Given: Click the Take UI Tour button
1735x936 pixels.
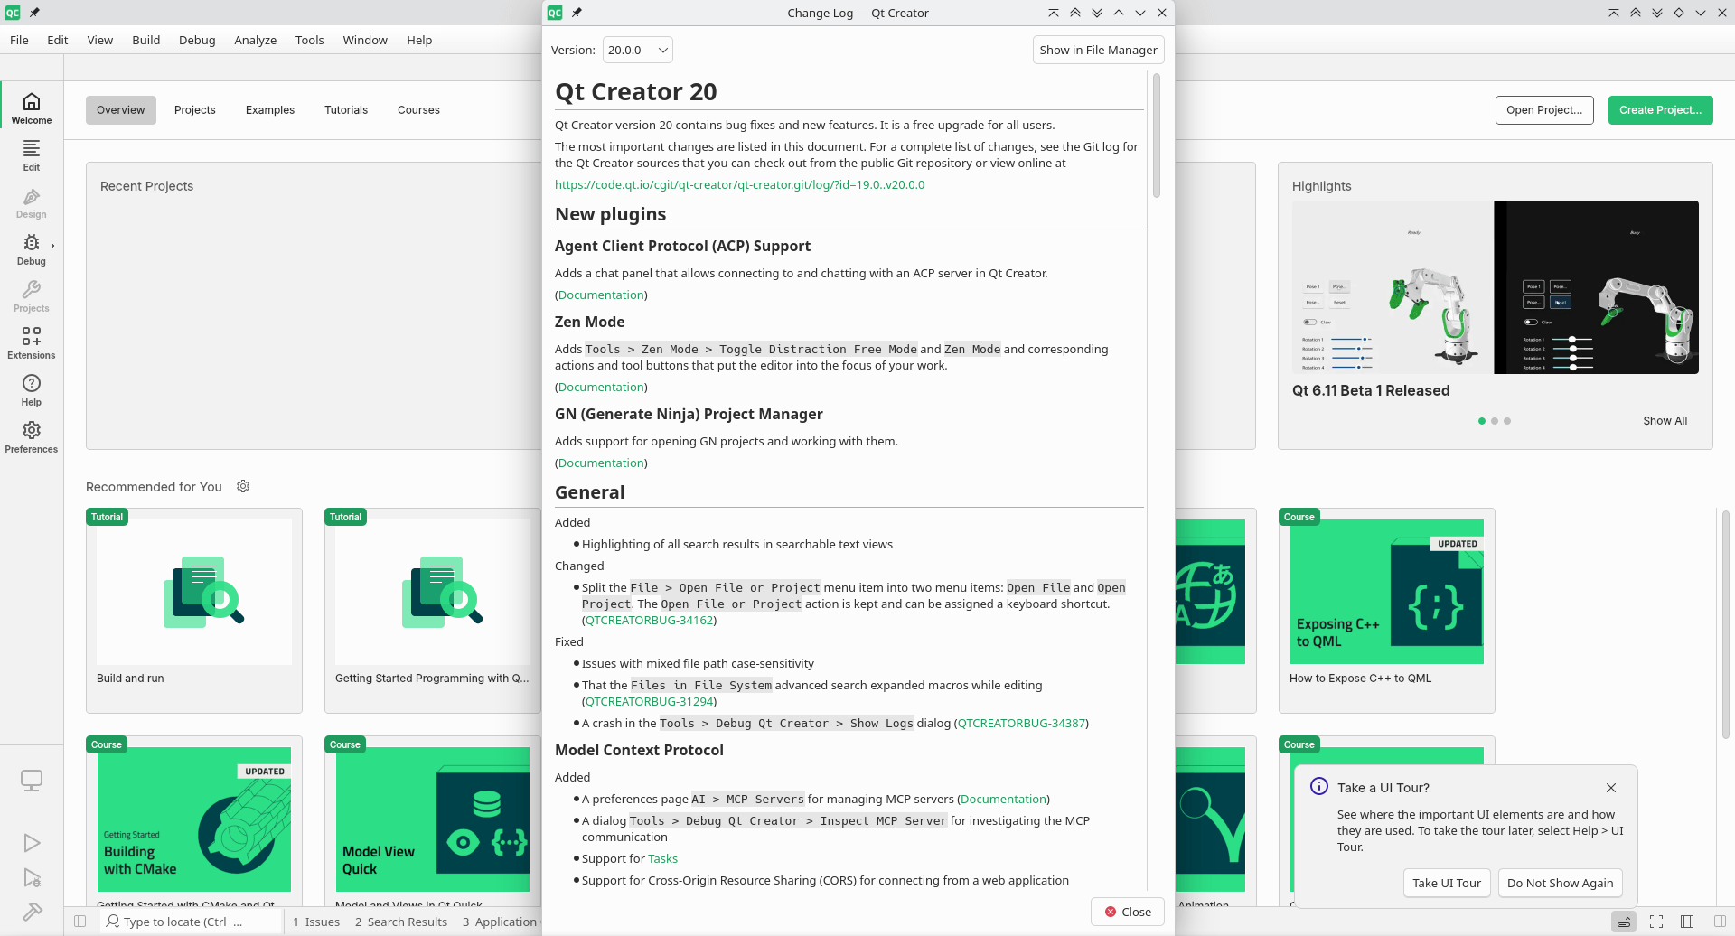Looking at the screenshot, I should pyautogui.click(x=1447, y=883).
